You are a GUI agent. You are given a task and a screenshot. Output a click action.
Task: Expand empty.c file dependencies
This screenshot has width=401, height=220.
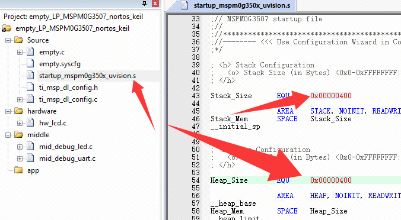tap(20, 52)
